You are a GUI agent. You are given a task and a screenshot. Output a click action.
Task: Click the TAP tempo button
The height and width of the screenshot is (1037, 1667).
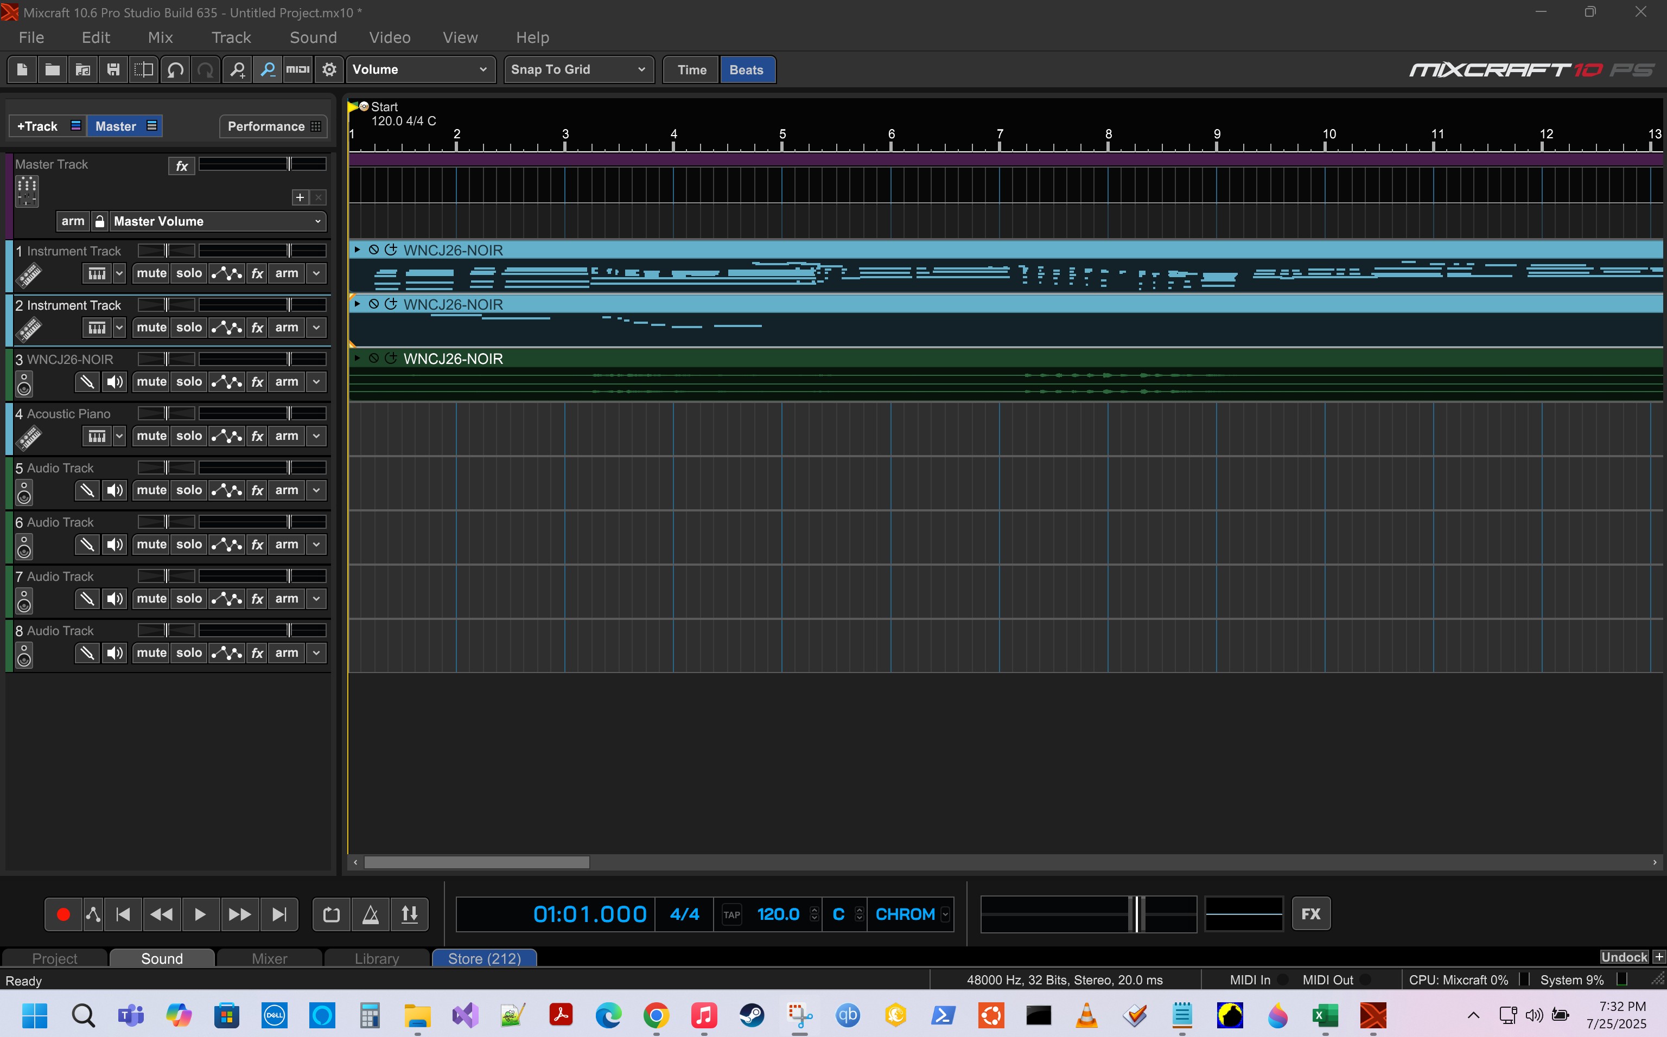(731, 915)
